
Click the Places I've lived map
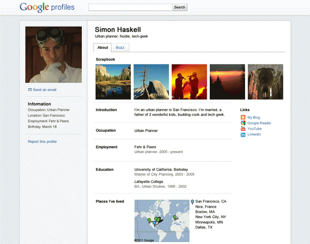coord(162,221)
